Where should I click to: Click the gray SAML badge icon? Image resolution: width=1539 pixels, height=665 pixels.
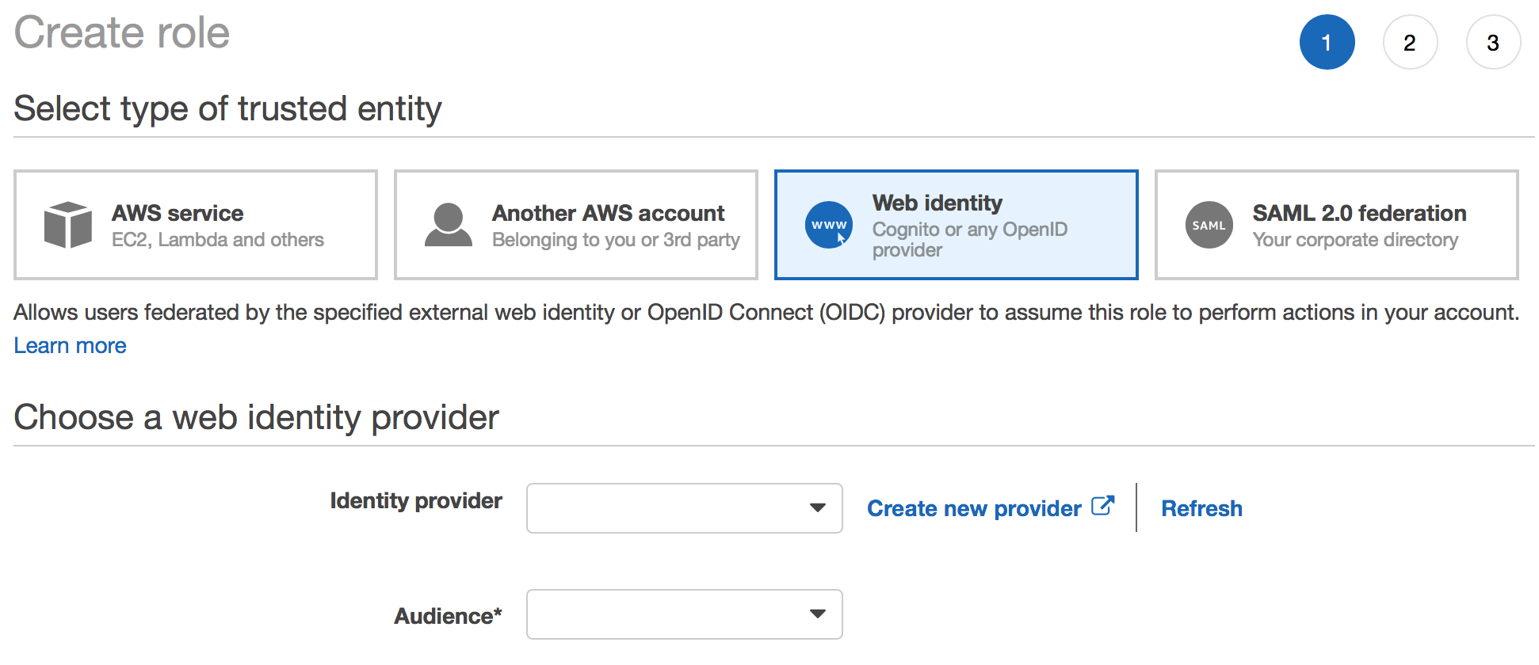click(1209, 225)
